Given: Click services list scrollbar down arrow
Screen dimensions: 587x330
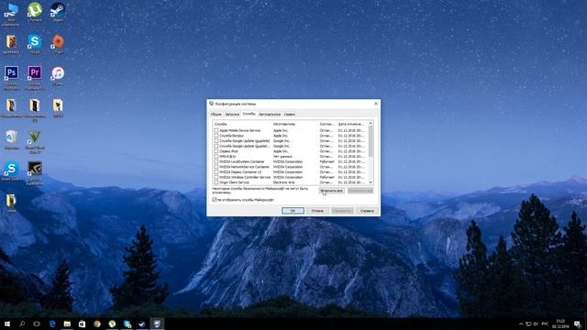Looking at the screenshot, I should [x=371, y=182].
